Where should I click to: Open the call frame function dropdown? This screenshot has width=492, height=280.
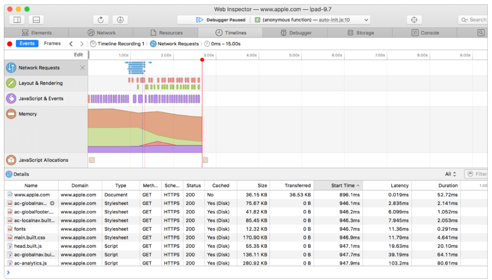pyautogui.click(x=366, y=20)
